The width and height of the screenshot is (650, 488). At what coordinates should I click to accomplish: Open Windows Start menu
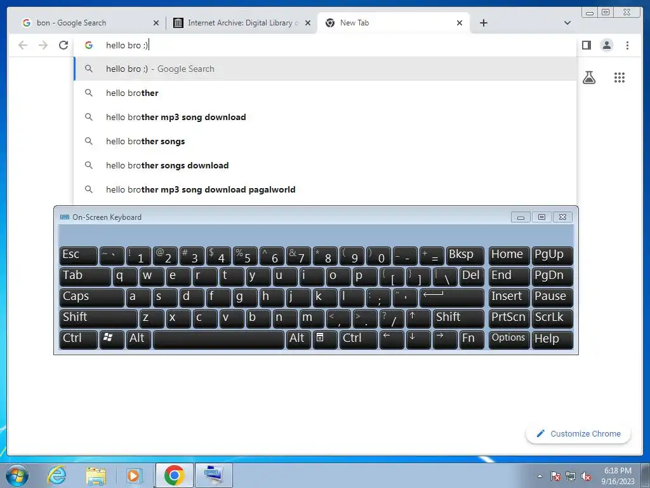17,475
